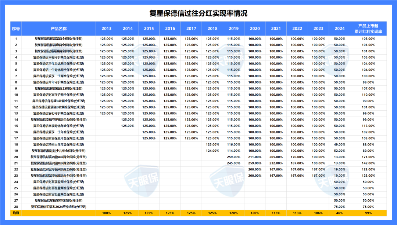The image size is (397, 225).
Task: Select product 复星保德信保得富两全保险 in row 1
Action: click(x=59, y=38)
